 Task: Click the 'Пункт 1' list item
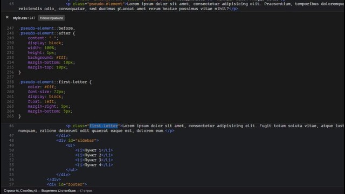94,150
